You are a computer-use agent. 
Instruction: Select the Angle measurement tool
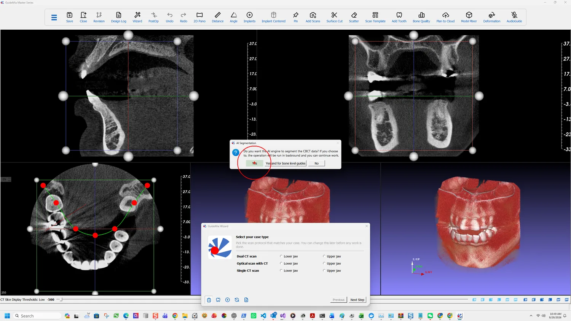click(x=234, y=17)
